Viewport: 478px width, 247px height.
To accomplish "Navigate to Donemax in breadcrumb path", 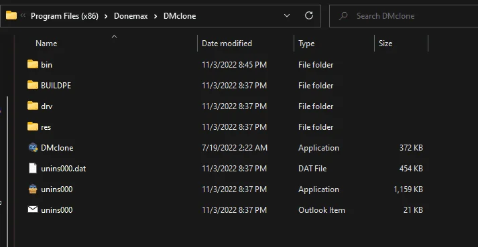I will [131, 16].
